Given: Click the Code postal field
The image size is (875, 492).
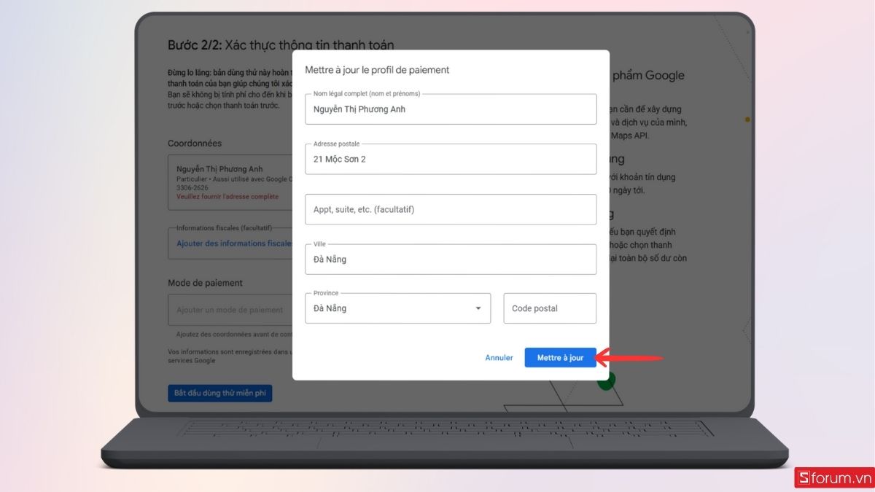Looking at the screenshot, I should [550, 308].
